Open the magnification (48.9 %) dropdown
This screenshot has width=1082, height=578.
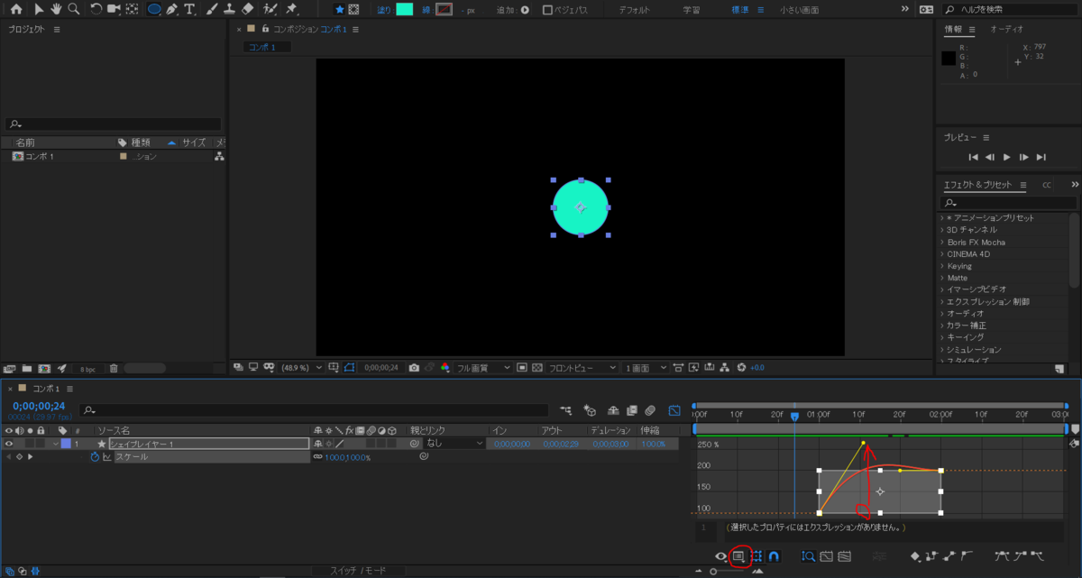(301, 368)
